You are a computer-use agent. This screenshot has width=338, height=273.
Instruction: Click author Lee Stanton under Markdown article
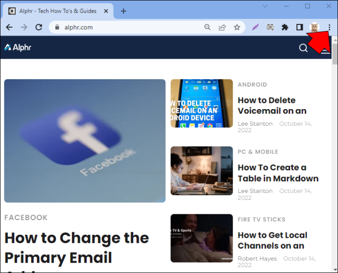point(255,191)
